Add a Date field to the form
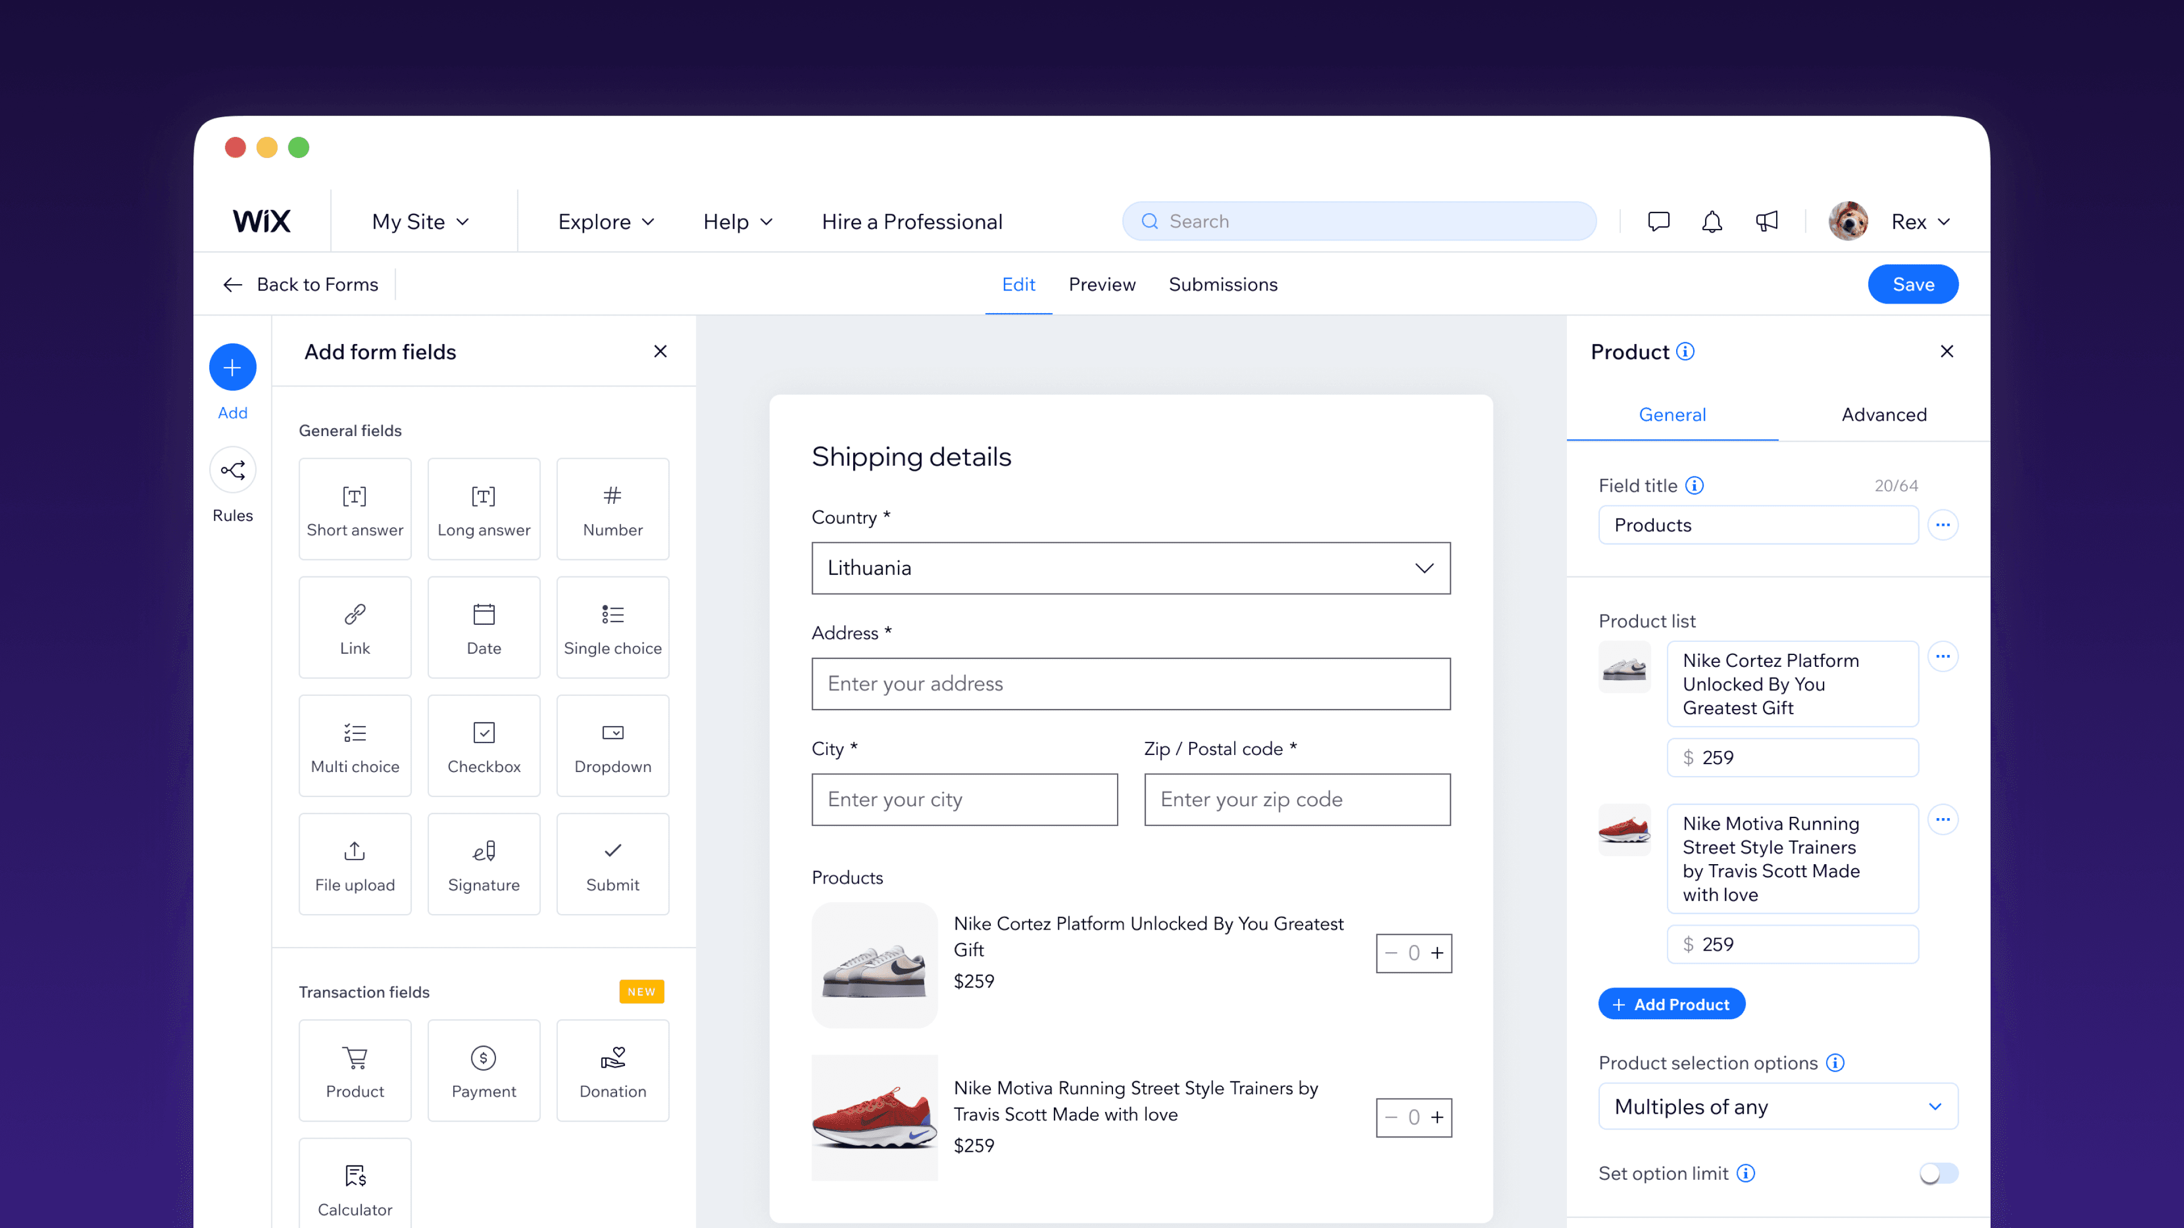2184x1228 pixels. (x=483, y=627)
